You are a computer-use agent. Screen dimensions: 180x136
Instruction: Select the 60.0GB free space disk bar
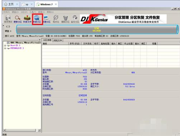(97, 29)
